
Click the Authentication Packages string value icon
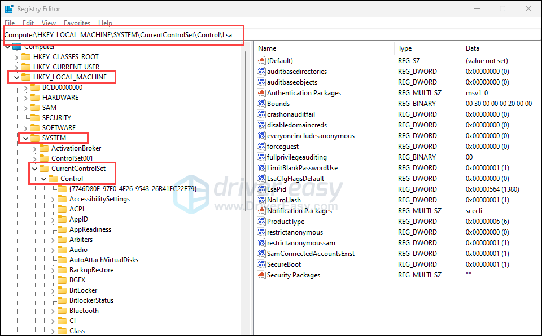(x=261, y=93)
